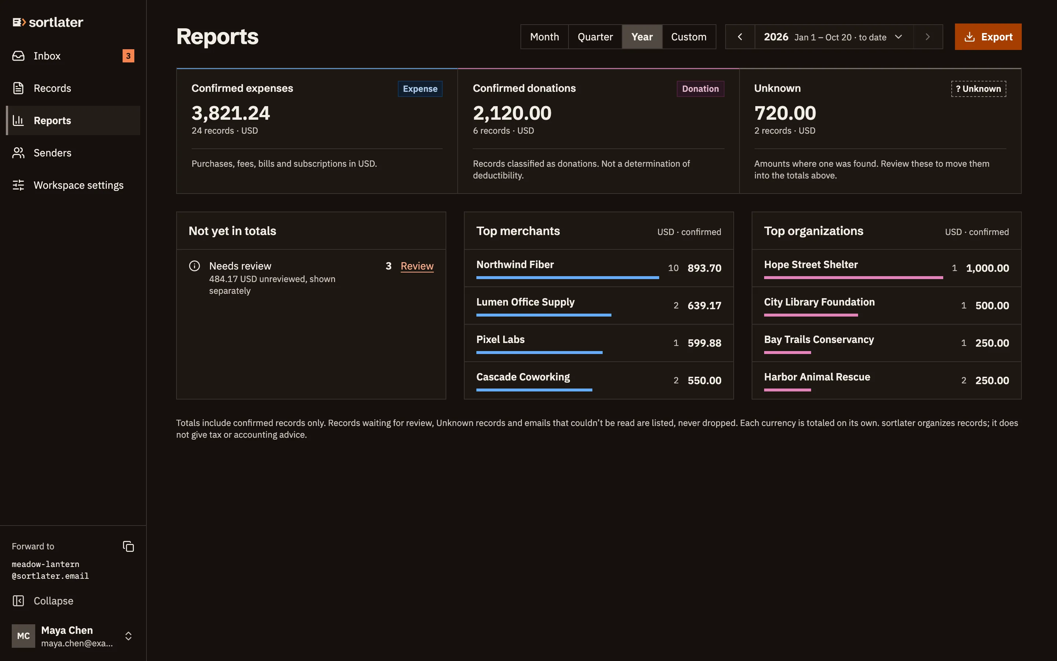
Task: Export the report
Action: pyautogui.click(x=988, y=37)
